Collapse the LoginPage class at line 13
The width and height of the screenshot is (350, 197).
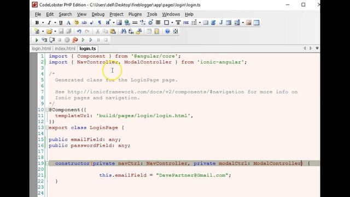[x=47, y=128]
